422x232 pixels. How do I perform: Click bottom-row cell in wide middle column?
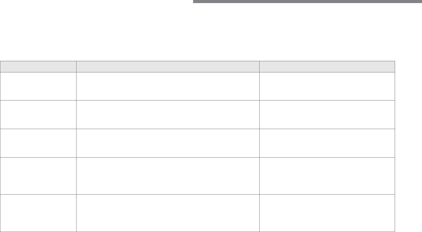pos(168,213)
